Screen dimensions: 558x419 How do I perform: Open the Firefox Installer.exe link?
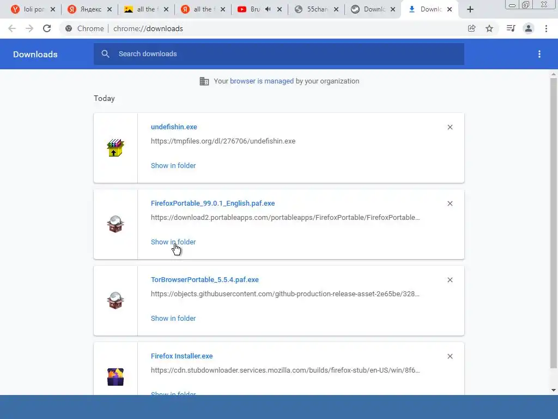tap(182, 356)
